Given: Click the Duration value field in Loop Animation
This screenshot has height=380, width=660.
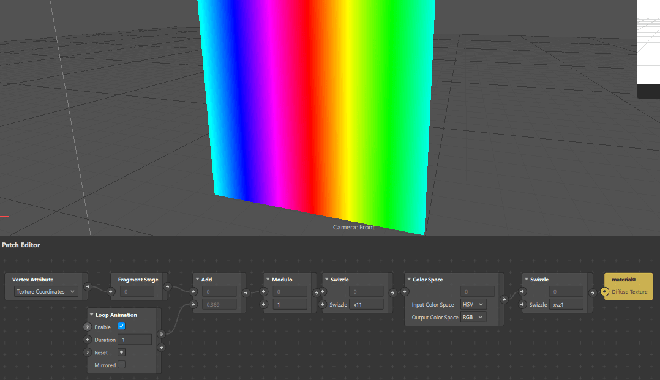Looking at the screenshot, I should click(134, 339).
